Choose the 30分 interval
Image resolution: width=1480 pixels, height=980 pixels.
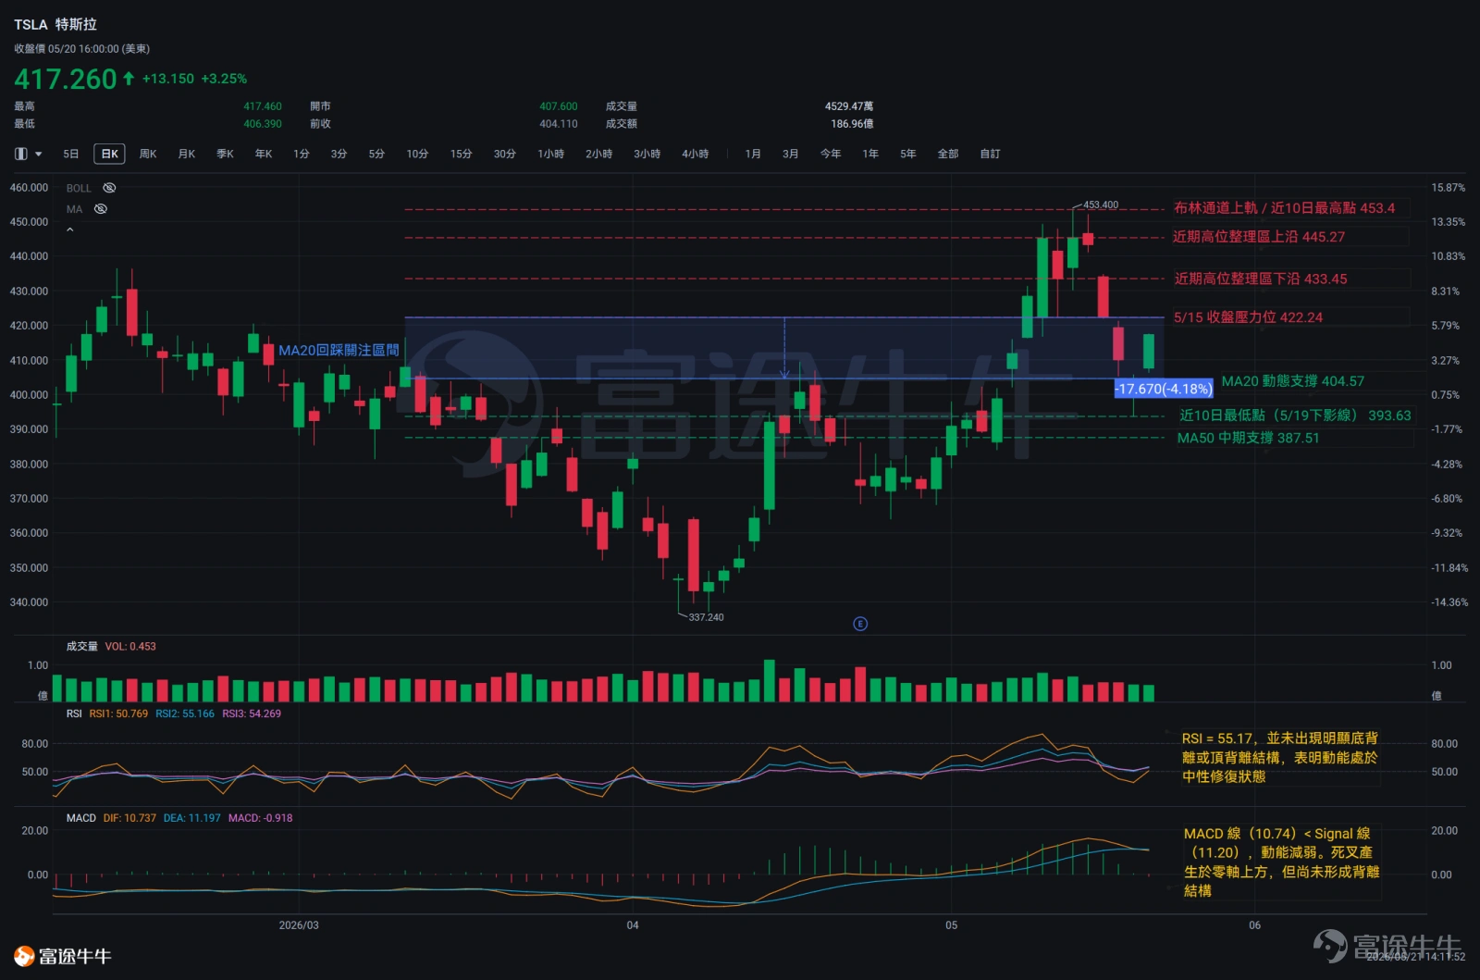(505, 154)
